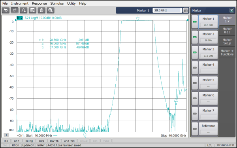Open Marker Functions tab

tap(227, 52)
